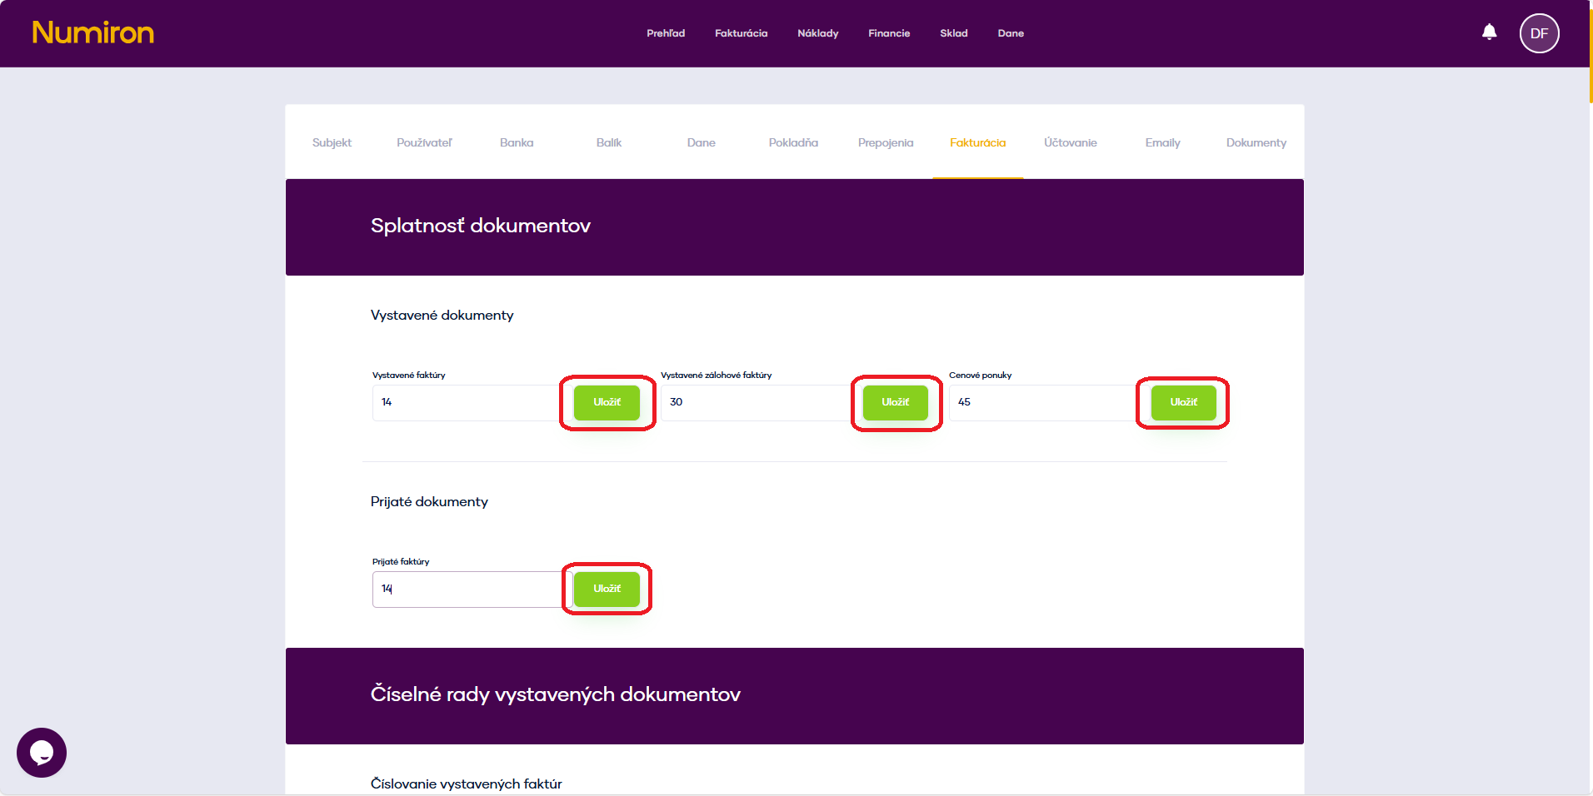Save the Vystavené faktúry due days
The height and width of the screenshot is (796, 1593).
pyautogui.click(x=607, y=402)
